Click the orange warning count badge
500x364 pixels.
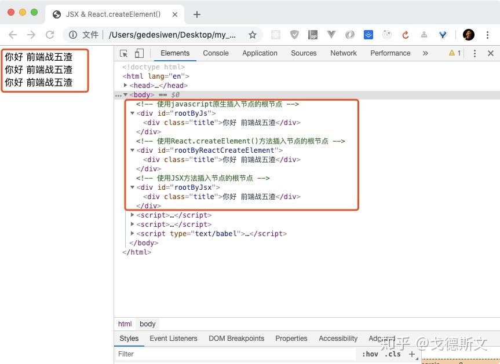(455, 53)
